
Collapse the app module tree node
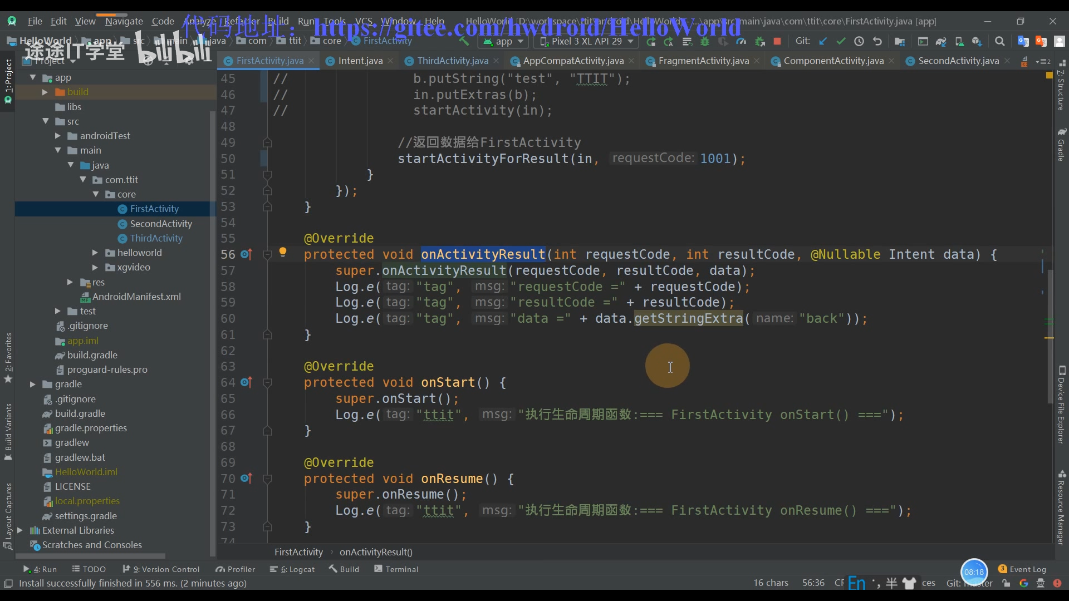pos(33,77)
